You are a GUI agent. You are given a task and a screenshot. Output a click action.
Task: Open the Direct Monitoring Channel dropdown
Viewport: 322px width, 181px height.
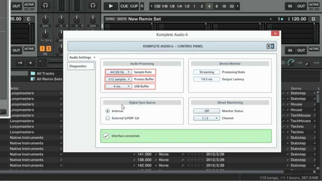pos(207,118)
